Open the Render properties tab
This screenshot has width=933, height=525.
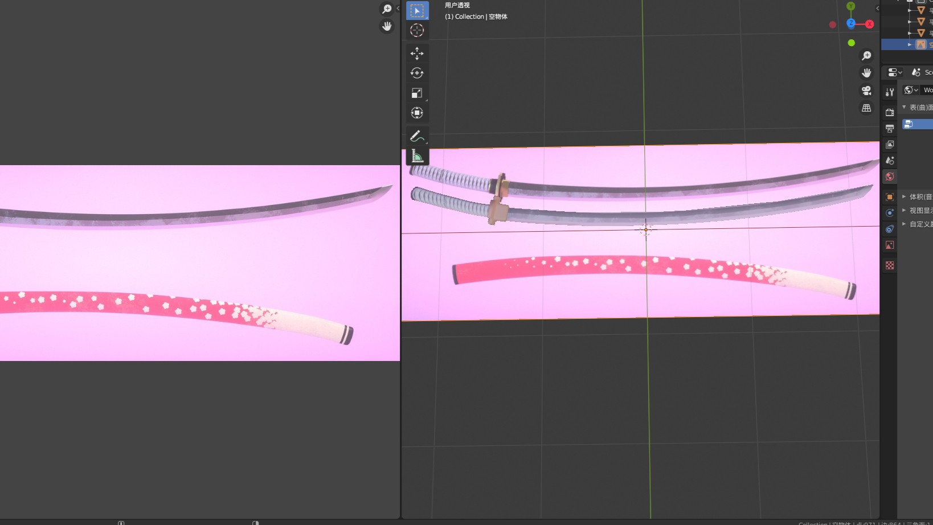coord(890,113)
